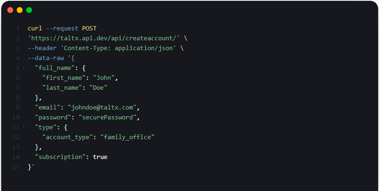Click line number 15 in gutter
This screenshot has height=191, width=379.
click(16, 167)
